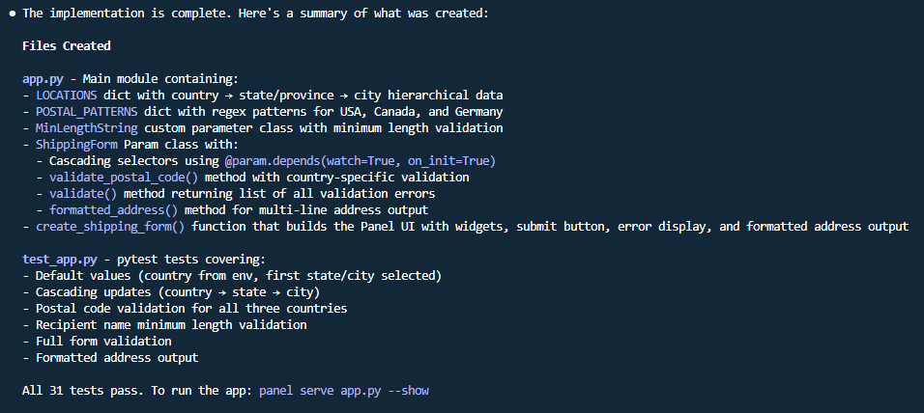924x413 pixels.
Task: Click the "Files Created" heading
Action: click(x=66, y=45)
